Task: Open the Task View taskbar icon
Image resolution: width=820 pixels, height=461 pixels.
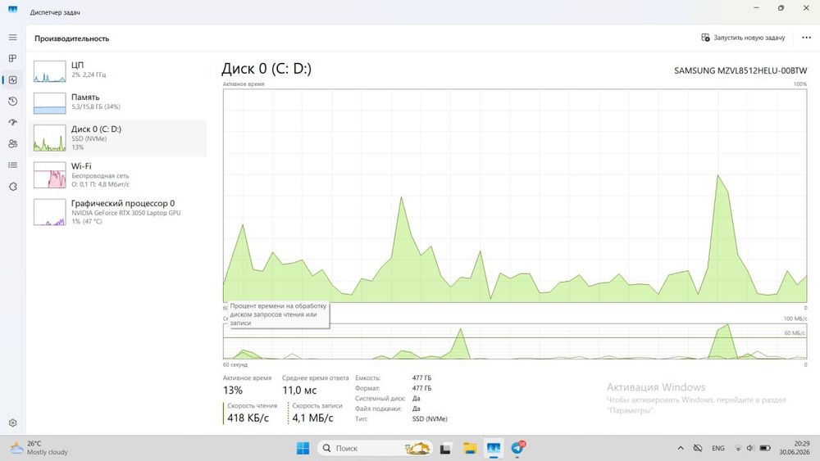Action: click(445, 448)
